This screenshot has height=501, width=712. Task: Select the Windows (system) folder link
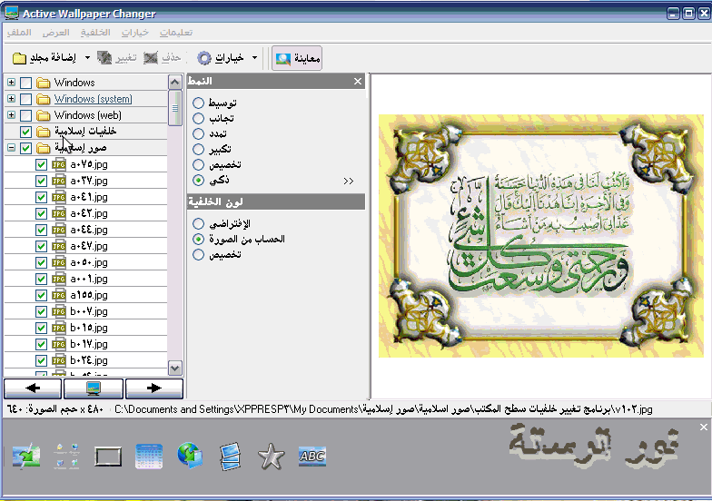pos(93,98)
